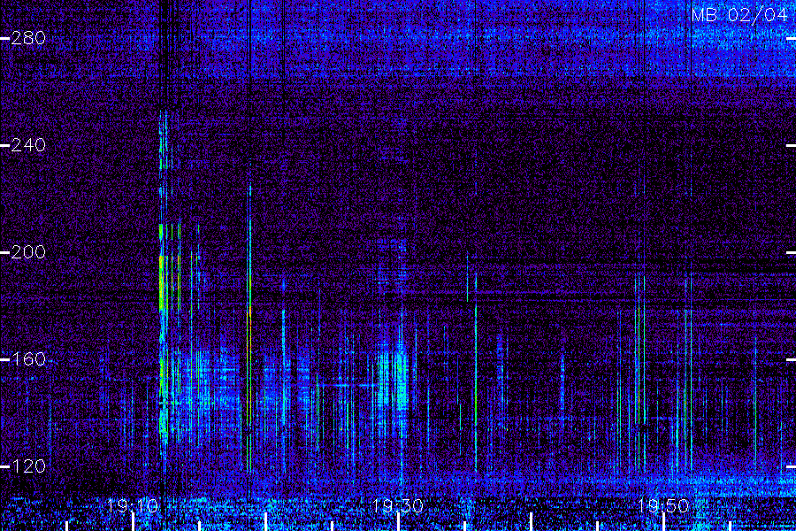
Task: Click the 200 frequency axis label
Action: tap(28, 252)
